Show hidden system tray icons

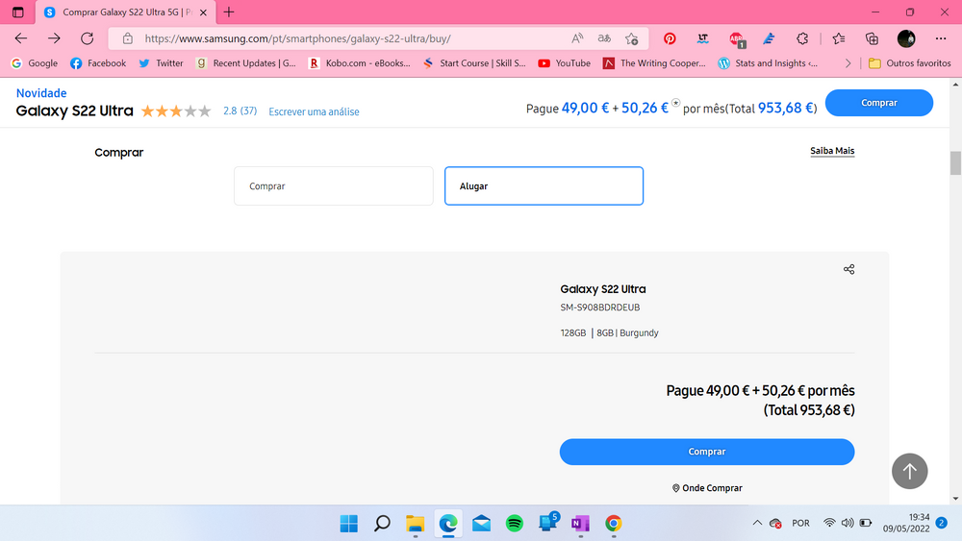tap(757, 523)
